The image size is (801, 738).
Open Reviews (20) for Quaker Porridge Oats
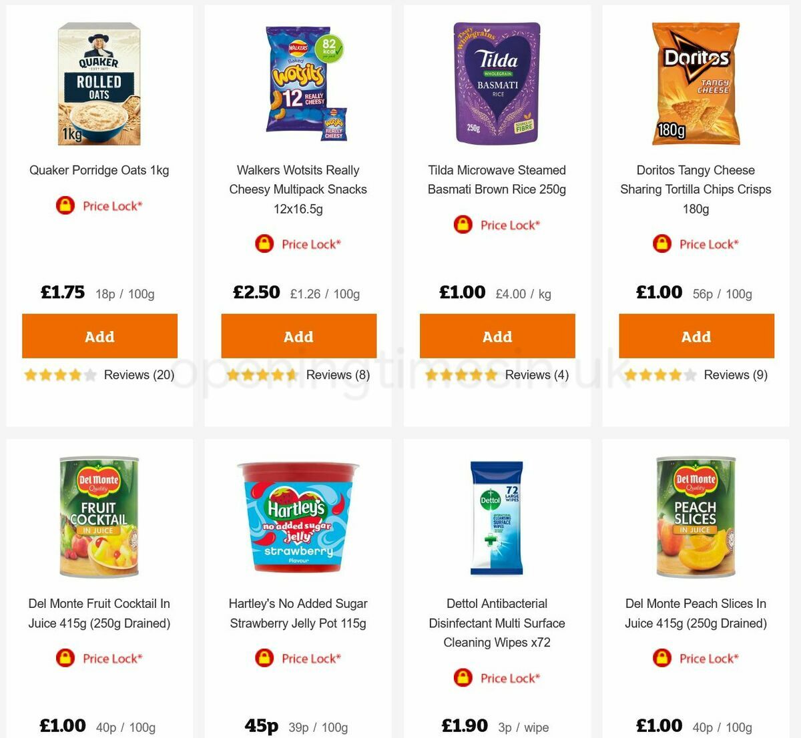(138, 375)
